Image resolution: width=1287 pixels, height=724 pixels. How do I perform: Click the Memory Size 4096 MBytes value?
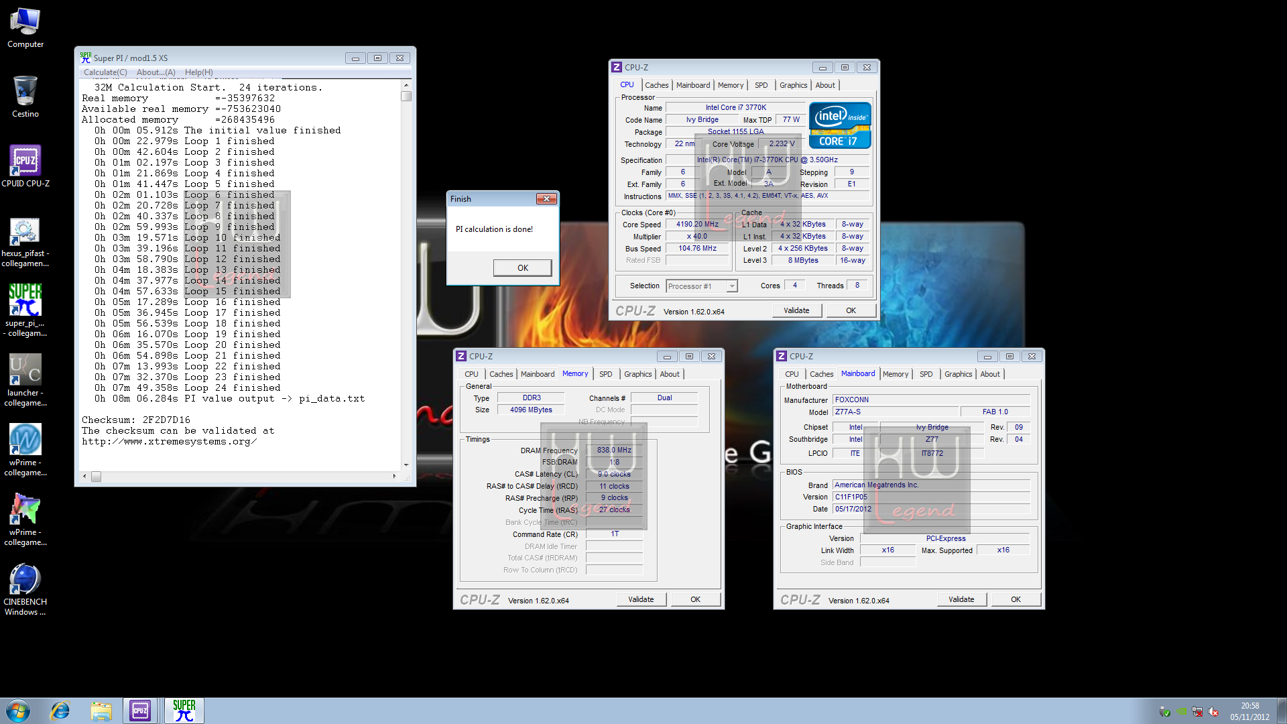tap(531, 410)
